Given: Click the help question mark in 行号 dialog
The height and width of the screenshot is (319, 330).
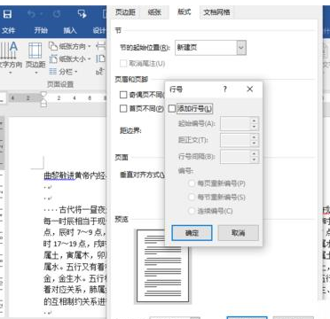Looking at the screenshot, I should coord(224,89).
